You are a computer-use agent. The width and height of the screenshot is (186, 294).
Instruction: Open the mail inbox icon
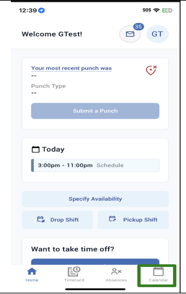(130, 34)
